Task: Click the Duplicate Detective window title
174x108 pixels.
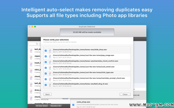Action: 87,27
